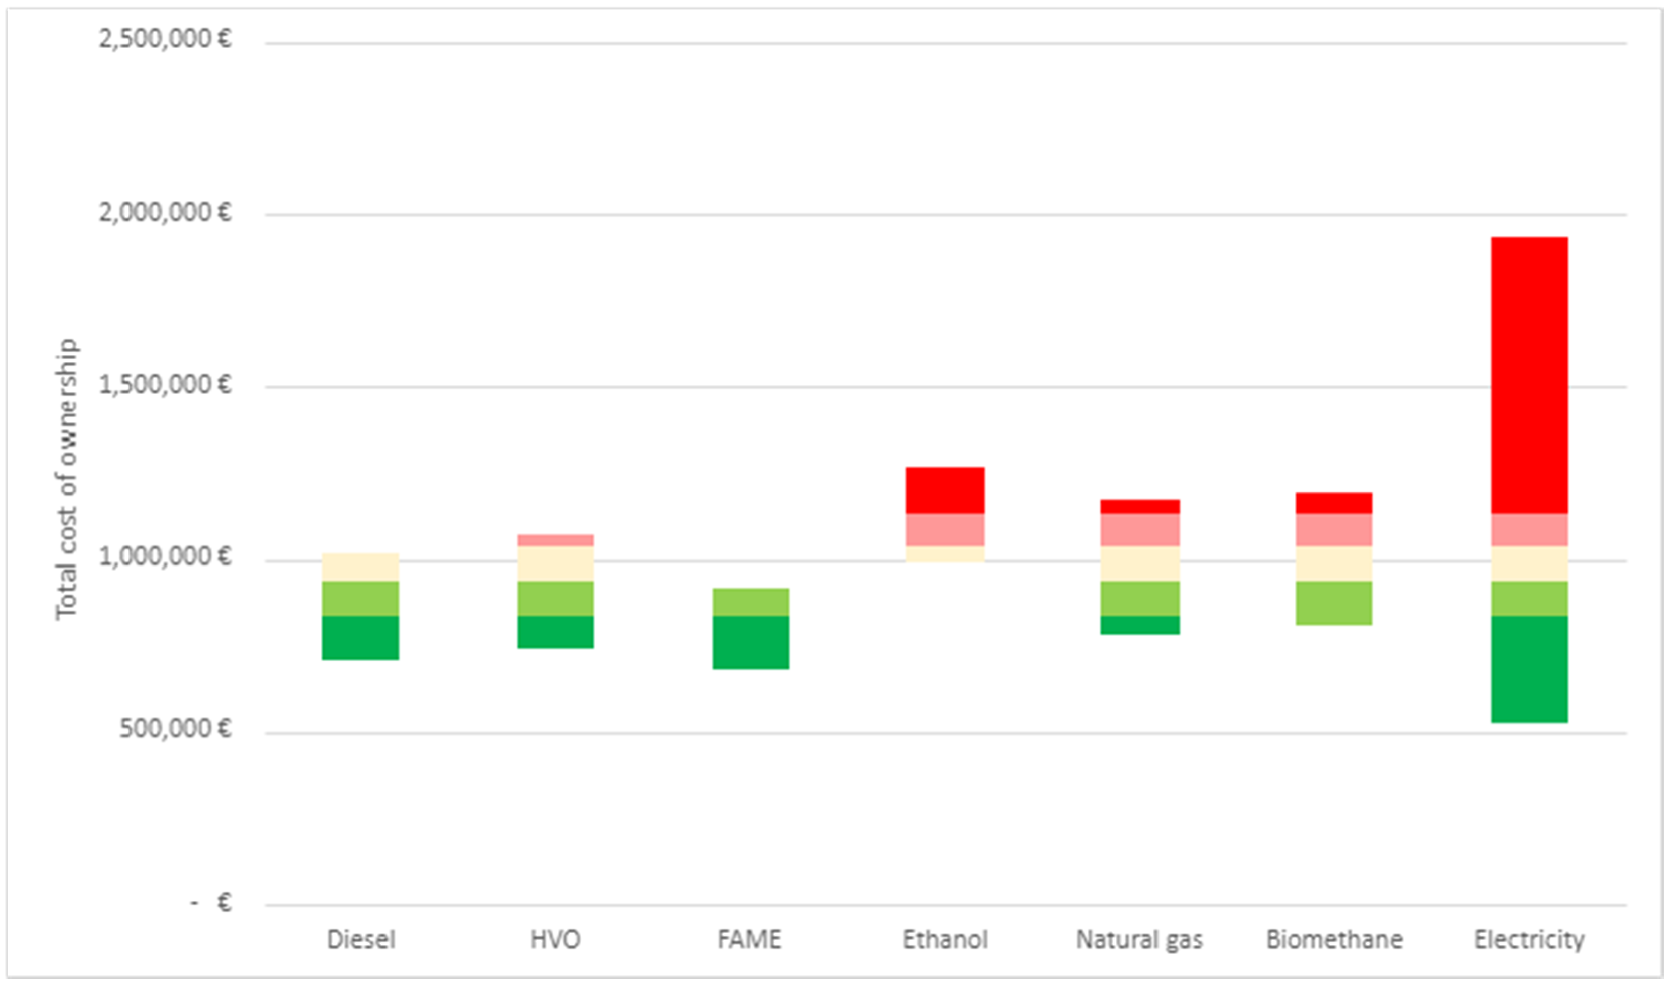The height and width of the screenshot is (991, 1672).
Task: Click the cream segment of the Diesel bar
Action: click(x=361, y=567)
